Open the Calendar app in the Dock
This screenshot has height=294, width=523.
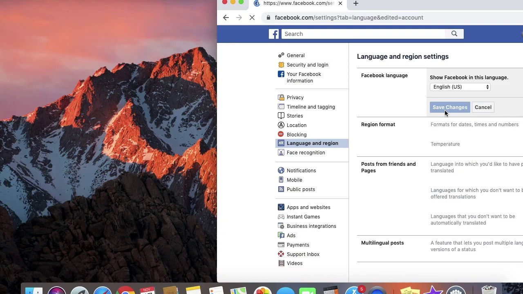pos(148,291)
